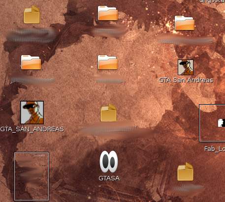Click the "GTA San Andreas" text label
This screenshot has width=225, height=202.
pos(186,80)
